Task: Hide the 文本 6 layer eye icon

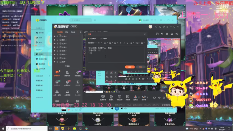Action: tap(54, 36)
